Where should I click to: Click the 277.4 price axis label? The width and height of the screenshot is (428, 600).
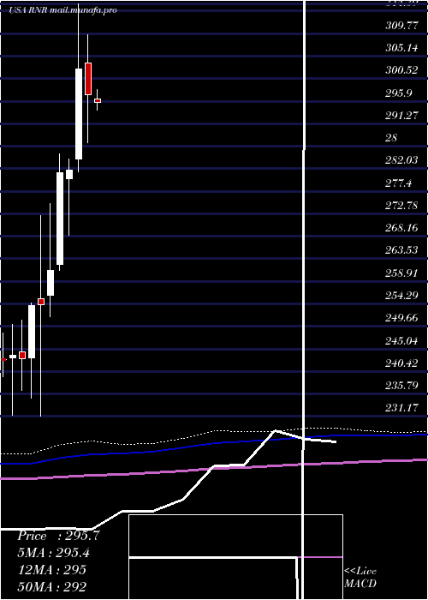coord(399,183)
